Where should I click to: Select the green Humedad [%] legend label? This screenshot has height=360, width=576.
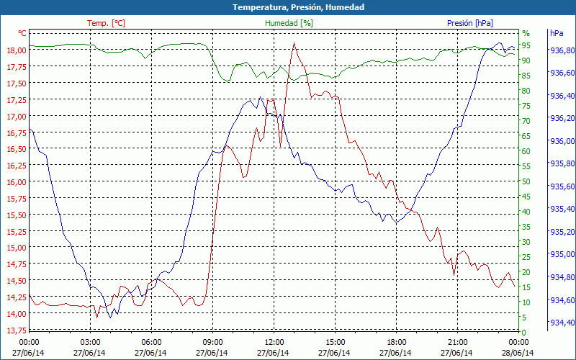(x=289, y=23)
